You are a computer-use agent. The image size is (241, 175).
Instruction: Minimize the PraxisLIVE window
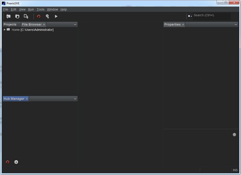[220, 2]
